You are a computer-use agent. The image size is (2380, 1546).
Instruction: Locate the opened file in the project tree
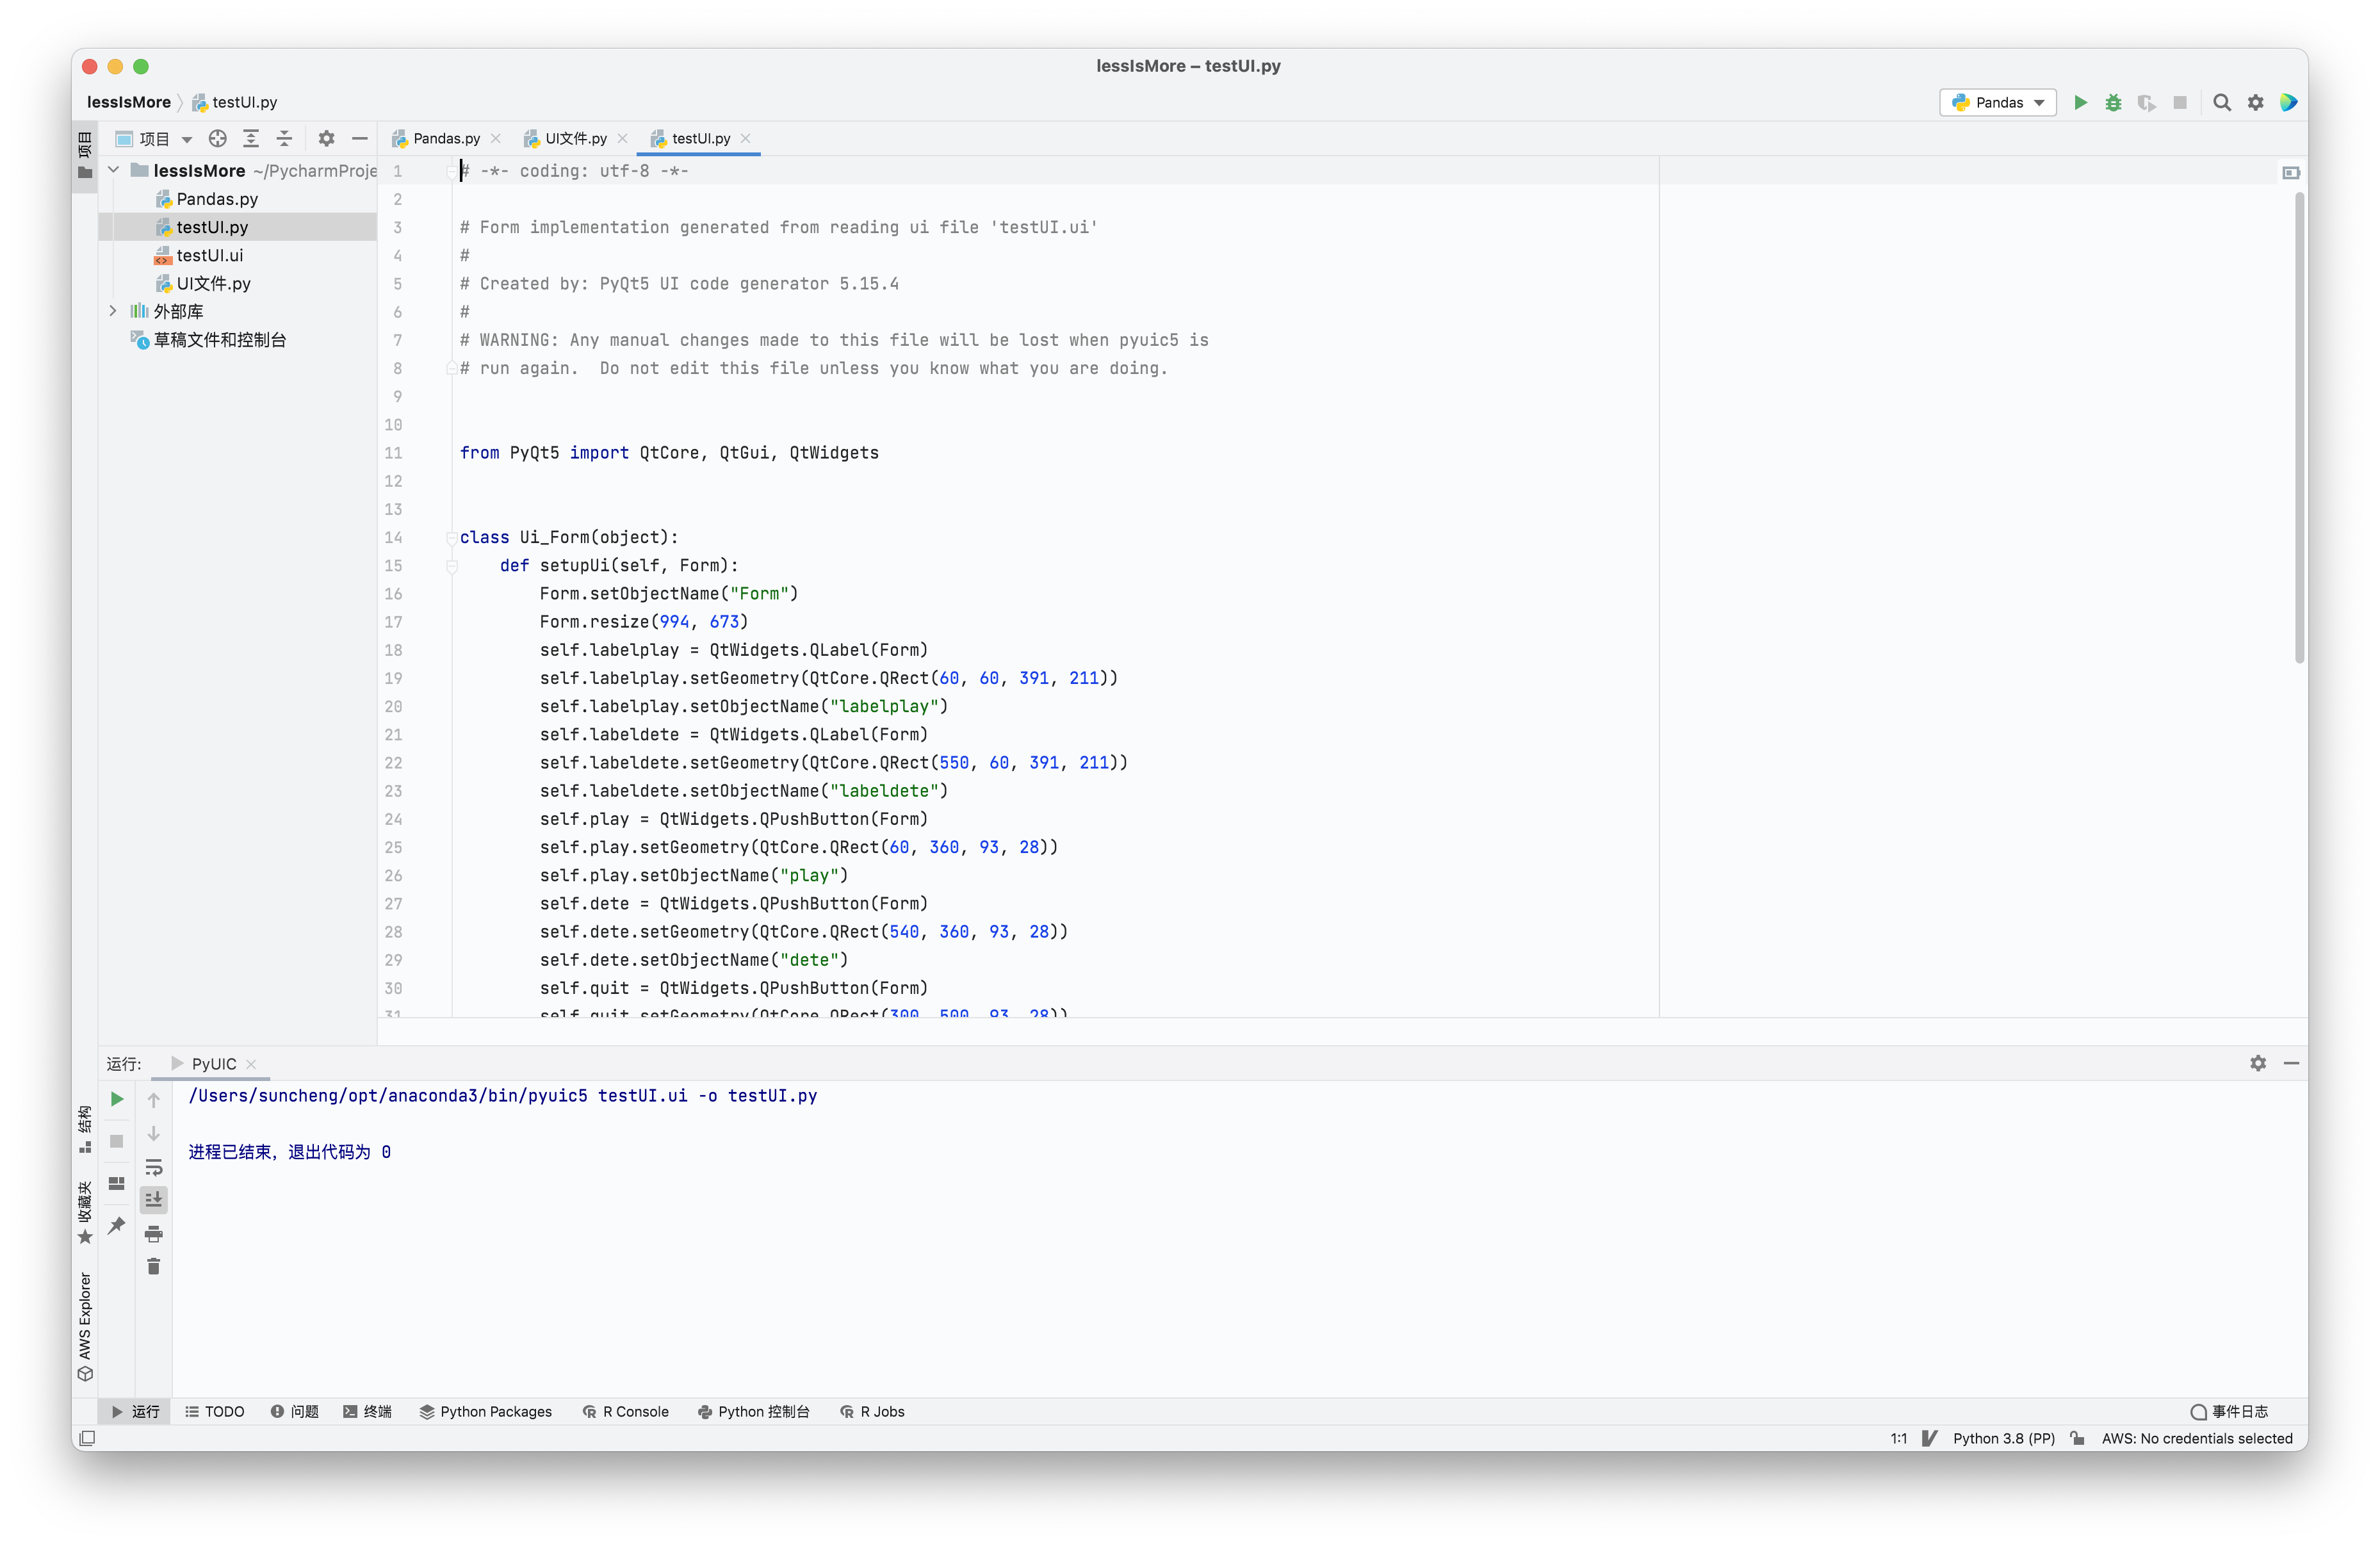tap(217, 138)
